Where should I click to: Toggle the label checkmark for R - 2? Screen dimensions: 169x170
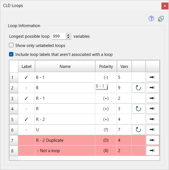[26, 119]
